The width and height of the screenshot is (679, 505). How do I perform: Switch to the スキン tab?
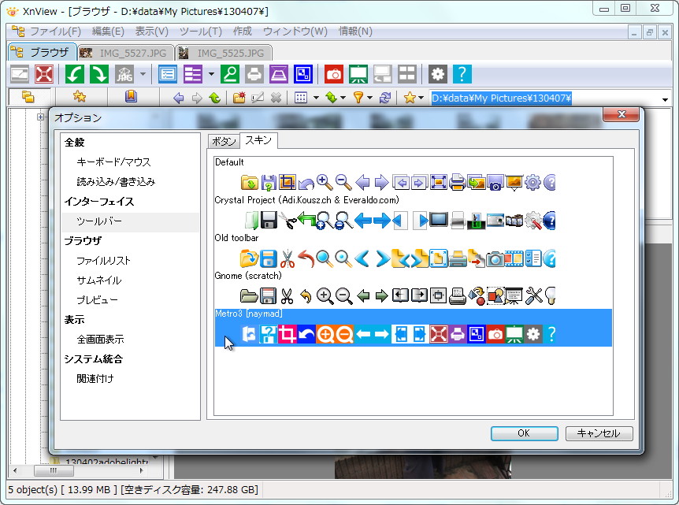tap(258, 140)
